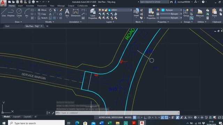Toggle snap mode in status bar
This screenshot has height=125, width=223.
pos(139,117)
